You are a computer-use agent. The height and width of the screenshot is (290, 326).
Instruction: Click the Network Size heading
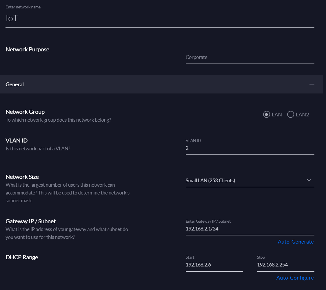22,177
